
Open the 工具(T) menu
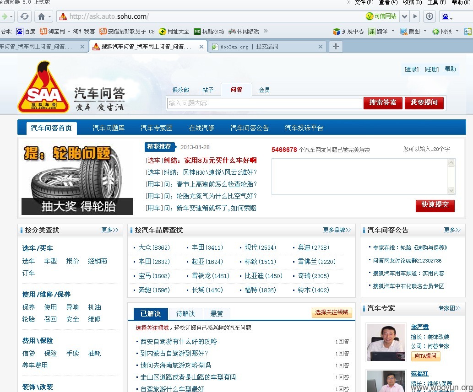pyautogui.click(x=436, y=2)
